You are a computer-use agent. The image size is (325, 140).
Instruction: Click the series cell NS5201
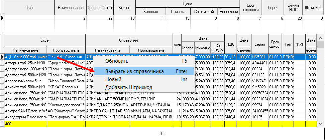point(260,57)
